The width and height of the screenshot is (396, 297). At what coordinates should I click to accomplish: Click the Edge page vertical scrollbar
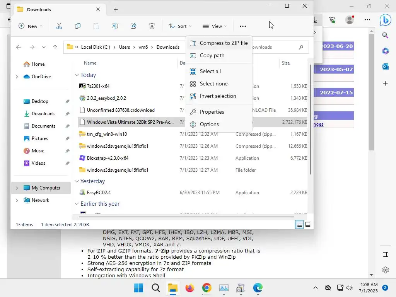[371, 92]
